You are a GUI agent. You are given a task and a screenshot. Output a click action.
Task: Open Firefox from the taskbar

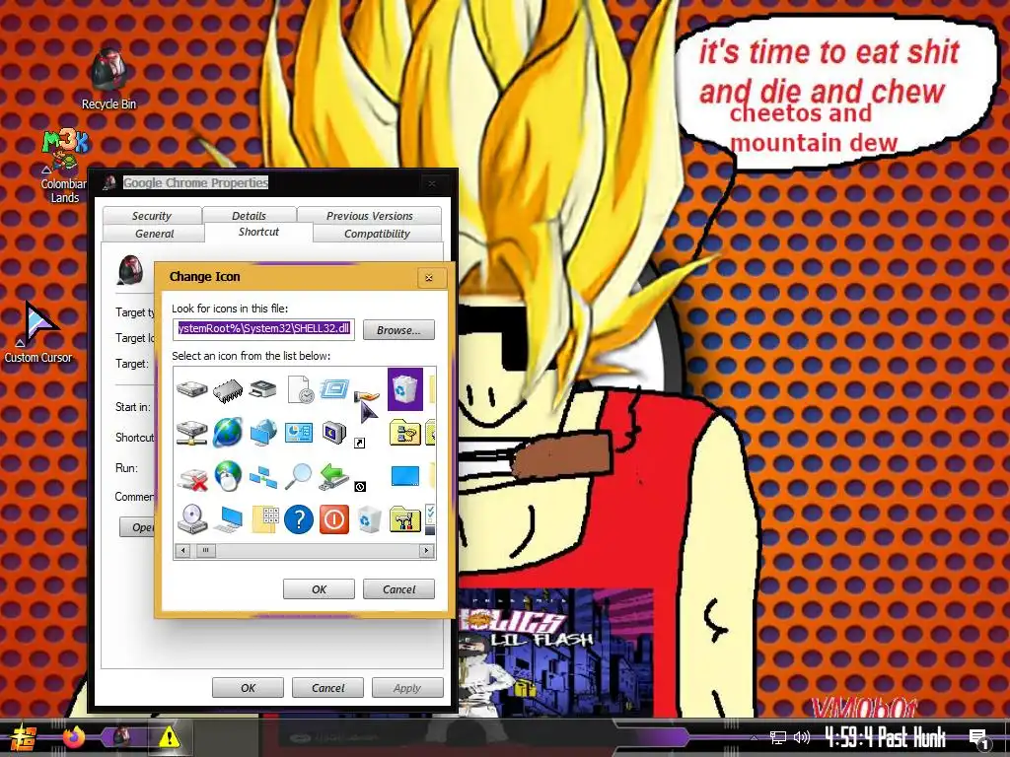coord(74,736)
